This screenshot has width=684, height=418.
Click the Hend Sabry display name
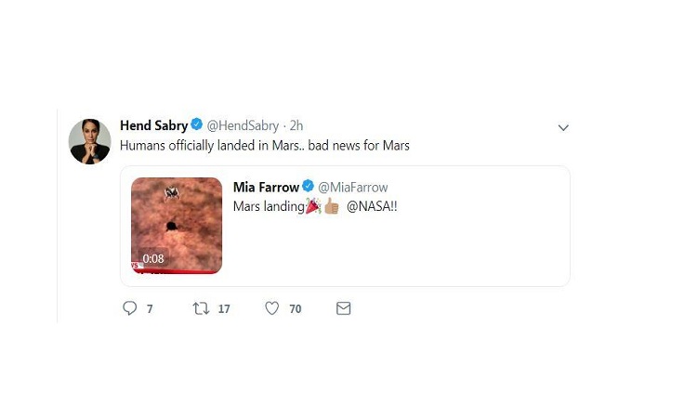pos(153,125)
